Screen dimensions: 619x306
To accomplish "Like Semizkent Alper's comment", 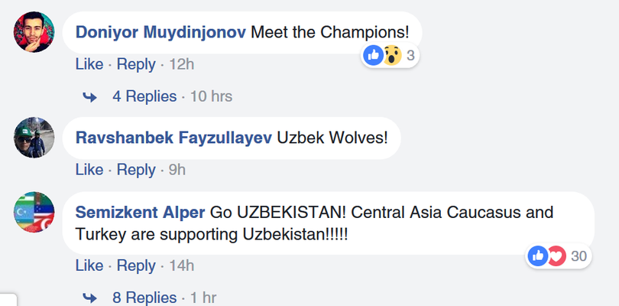I will point(89,265).
